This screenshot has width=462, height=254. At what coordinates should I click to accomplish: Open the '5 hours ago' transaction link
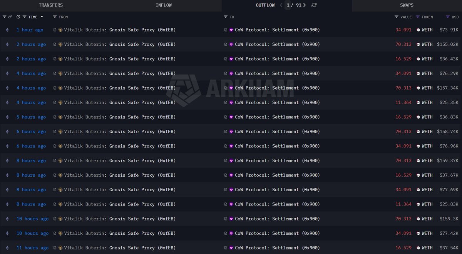point(31,117)
